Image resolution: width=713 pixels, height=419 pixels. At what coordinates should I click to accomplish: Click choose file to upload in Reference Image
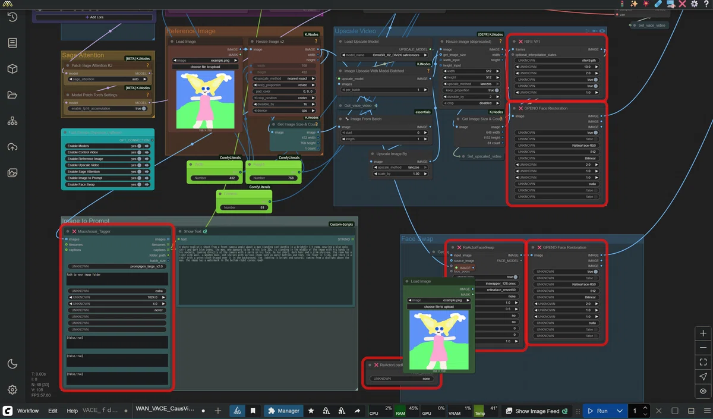204,67
